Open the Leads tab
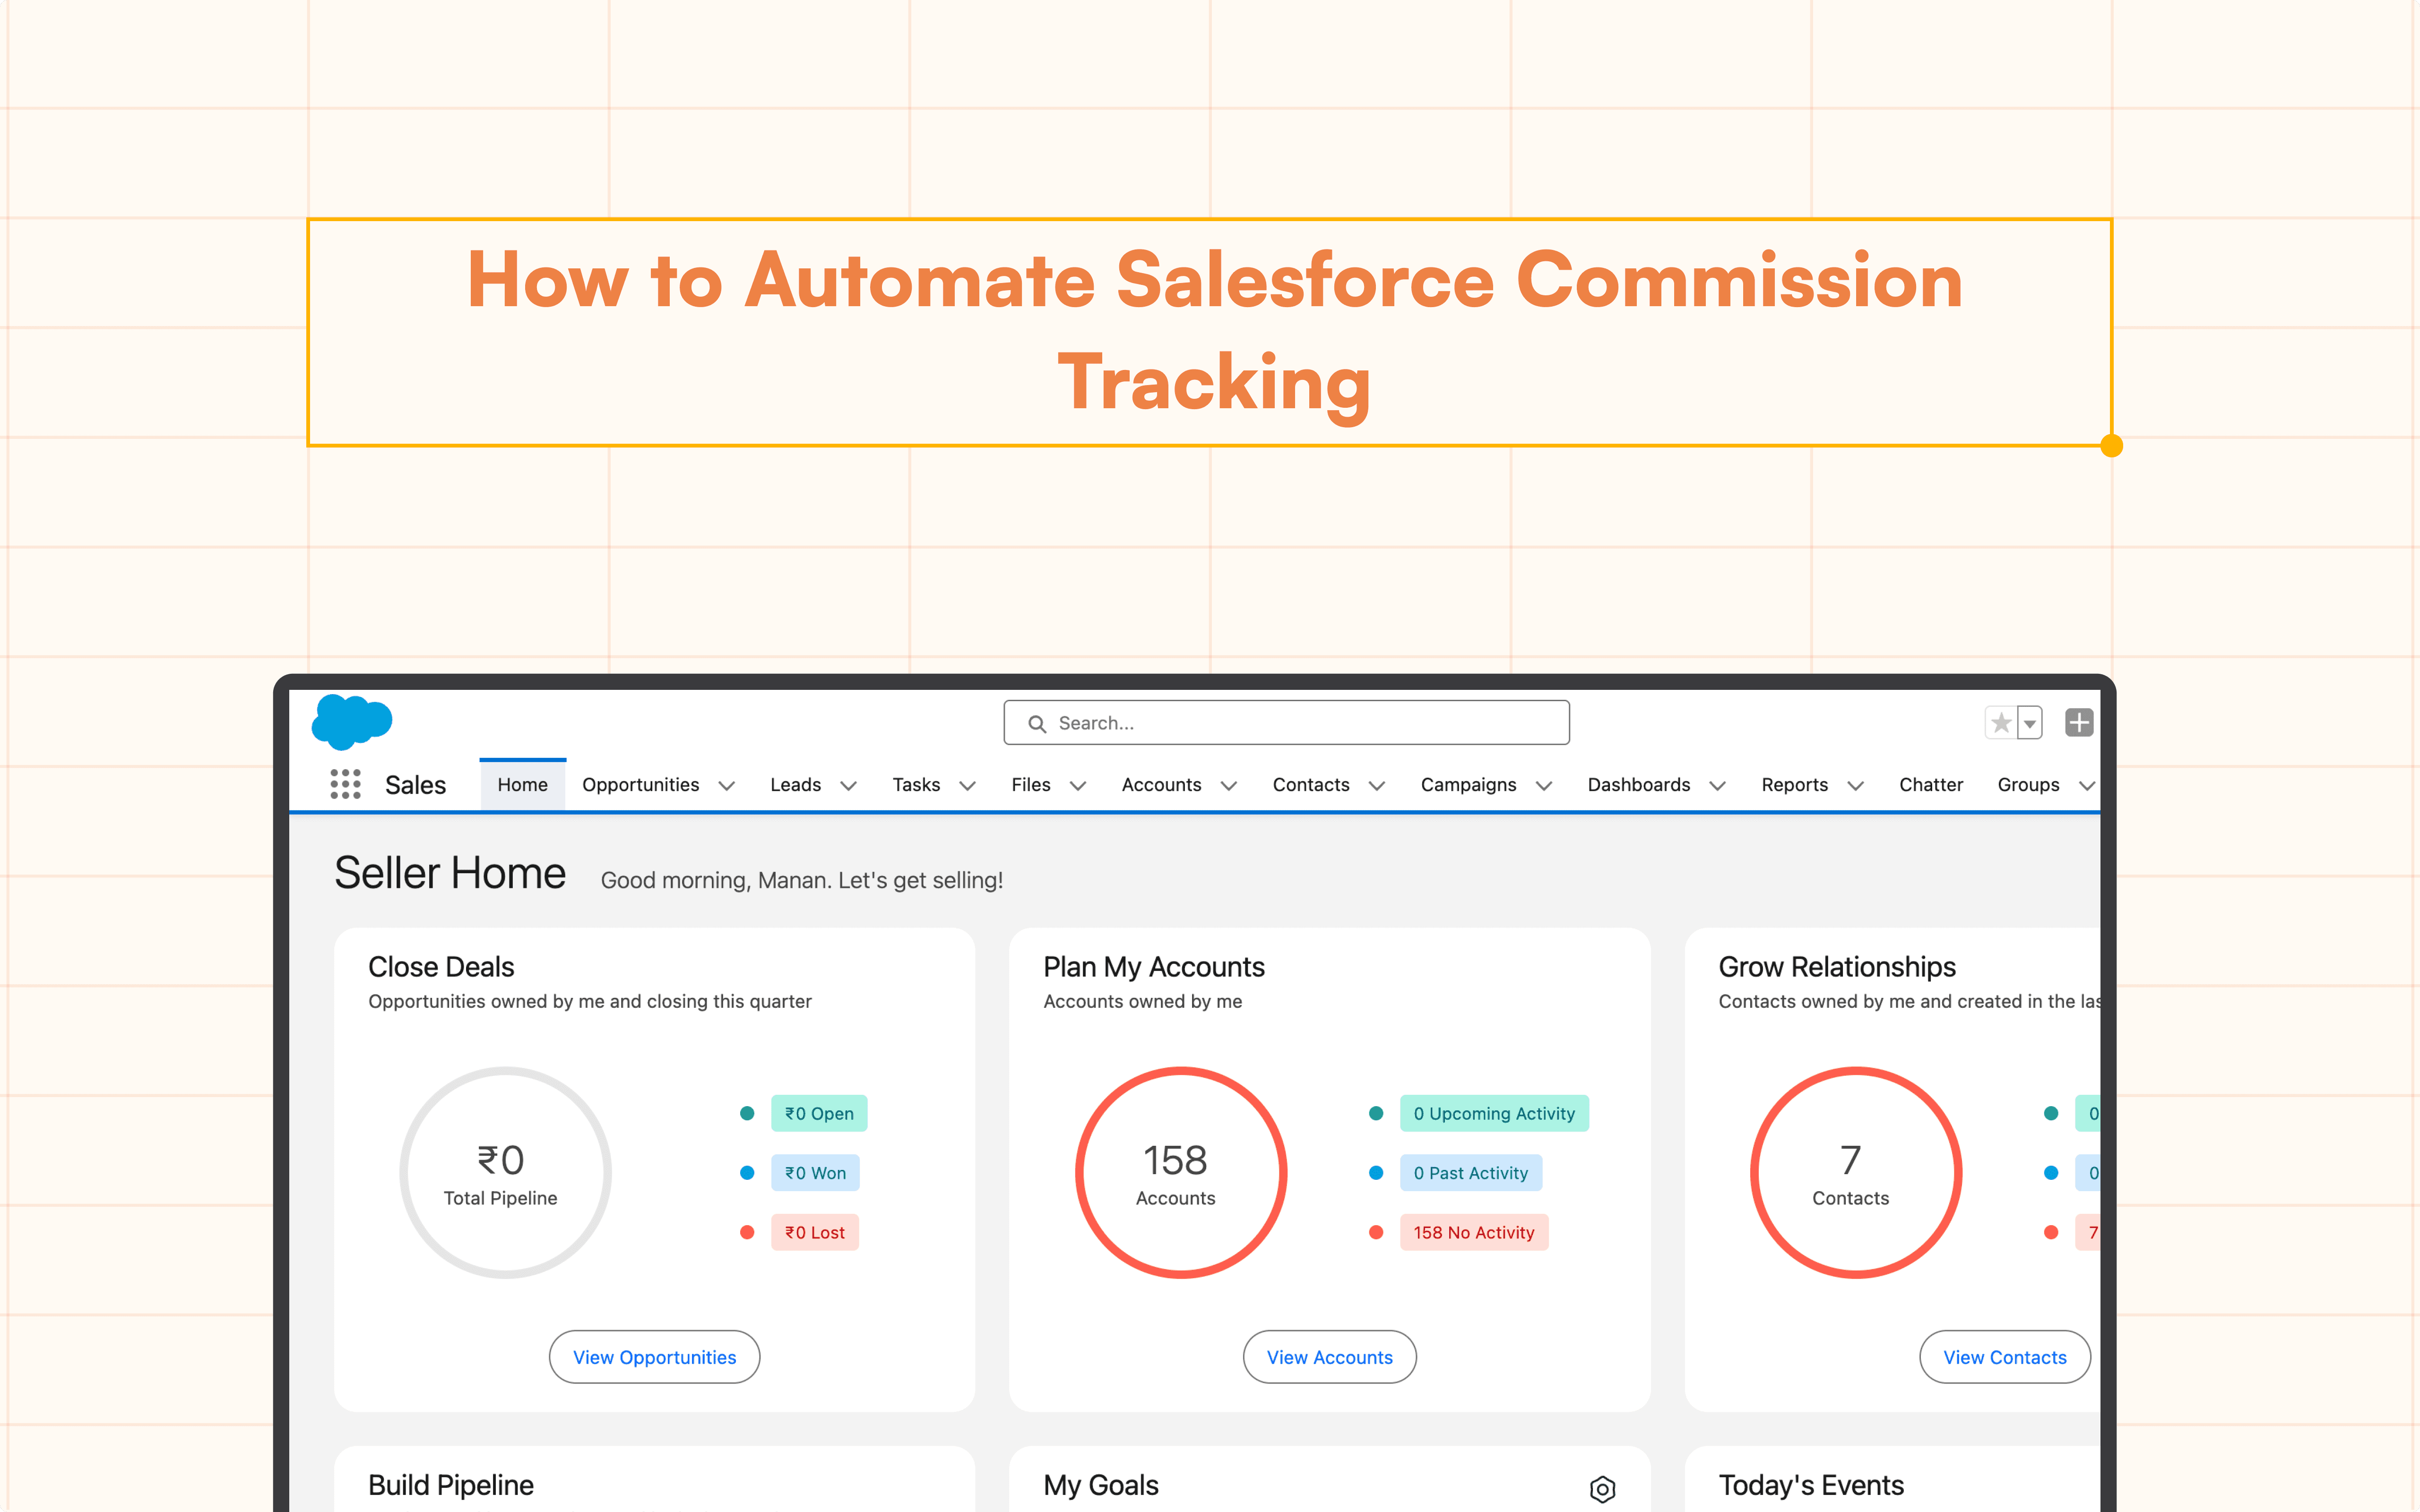This screenshot has width=2420, height=1512. tap(795, 785)
